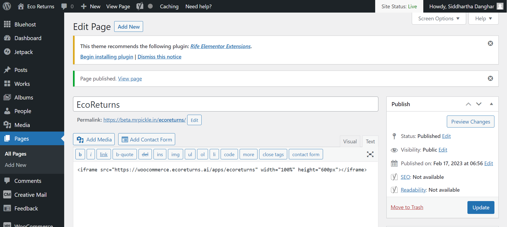Move Publish panel down
This screenshot has height=227, width=507.
(479, 104)
